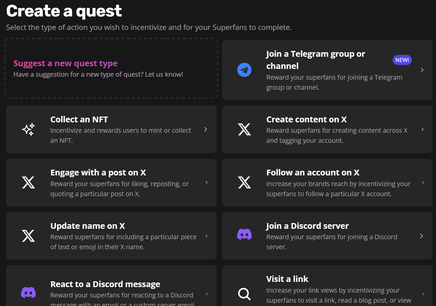436x306 pixels.
Task: Open the Visit a link quest title
Action: coord(287,279)
